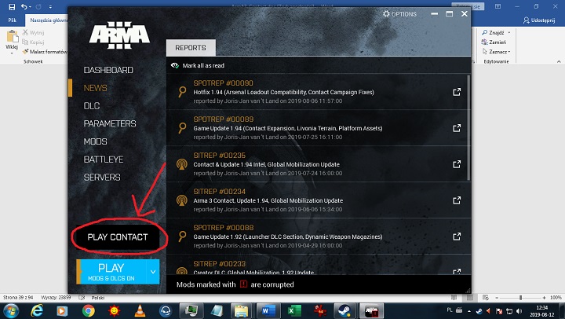Click Zamień replace in Word ribbon
This screenshot has height=319, width=565.
[x=494, y=42]
